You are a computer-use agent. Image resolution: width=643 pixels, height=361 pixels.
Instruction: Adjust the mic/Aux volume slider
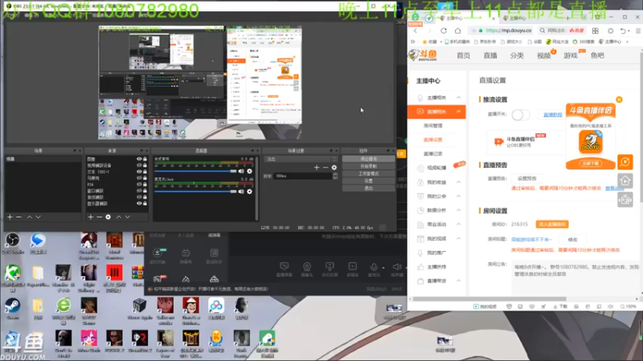pos(195,191)
